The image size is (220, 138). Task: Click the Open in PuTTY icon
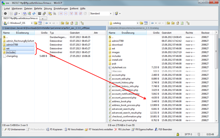[x=44, y=13]
